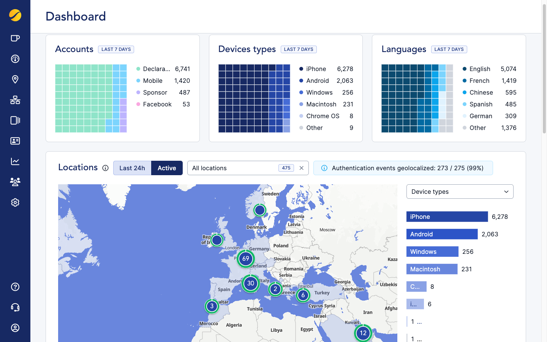Open the settings gear icon
The image size is (547, 342).
coord(15,203)
